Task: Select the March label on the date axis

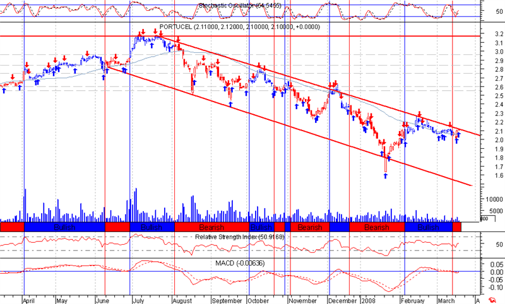Action: point(446,301)
